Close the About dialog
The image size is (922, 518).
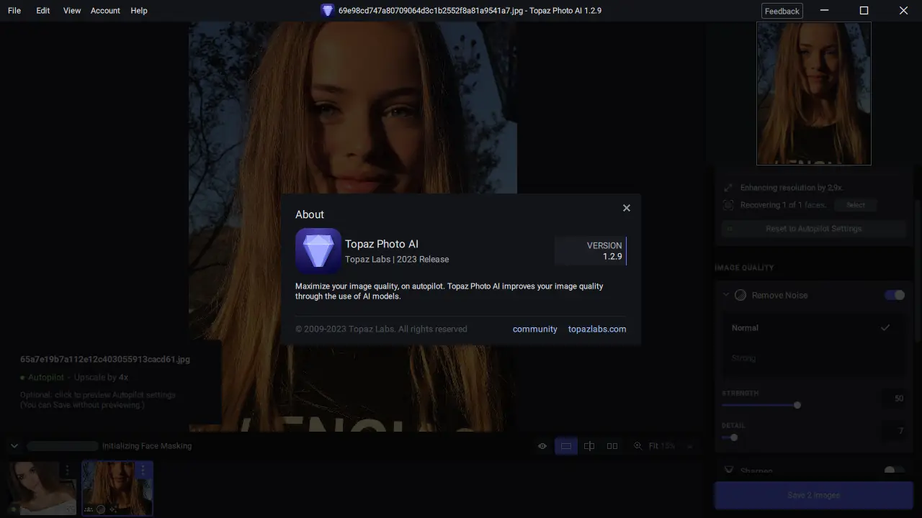point(627,208)
